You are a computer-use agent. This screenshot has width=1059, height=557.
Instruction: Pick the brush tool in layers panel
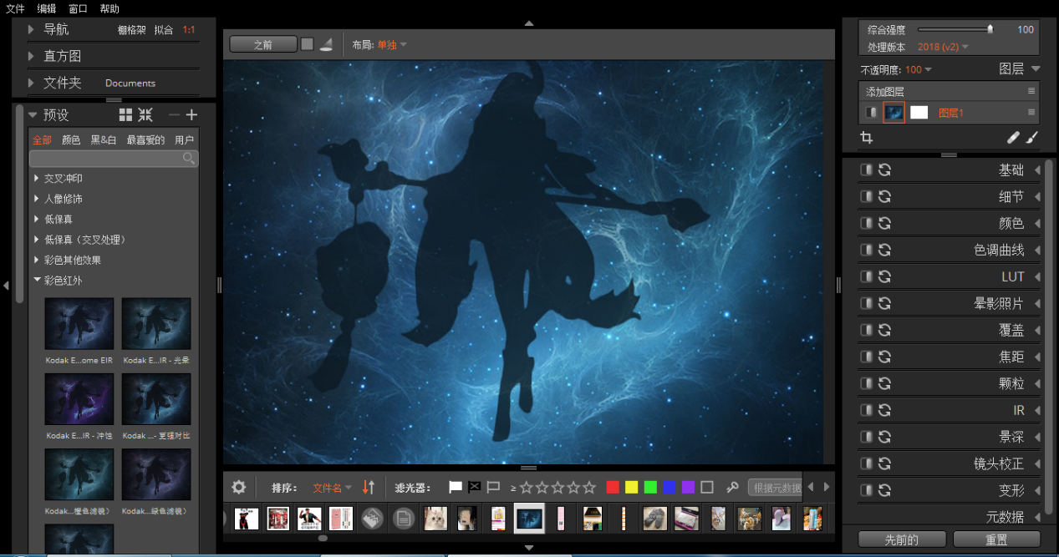(x=1031, y=138)
